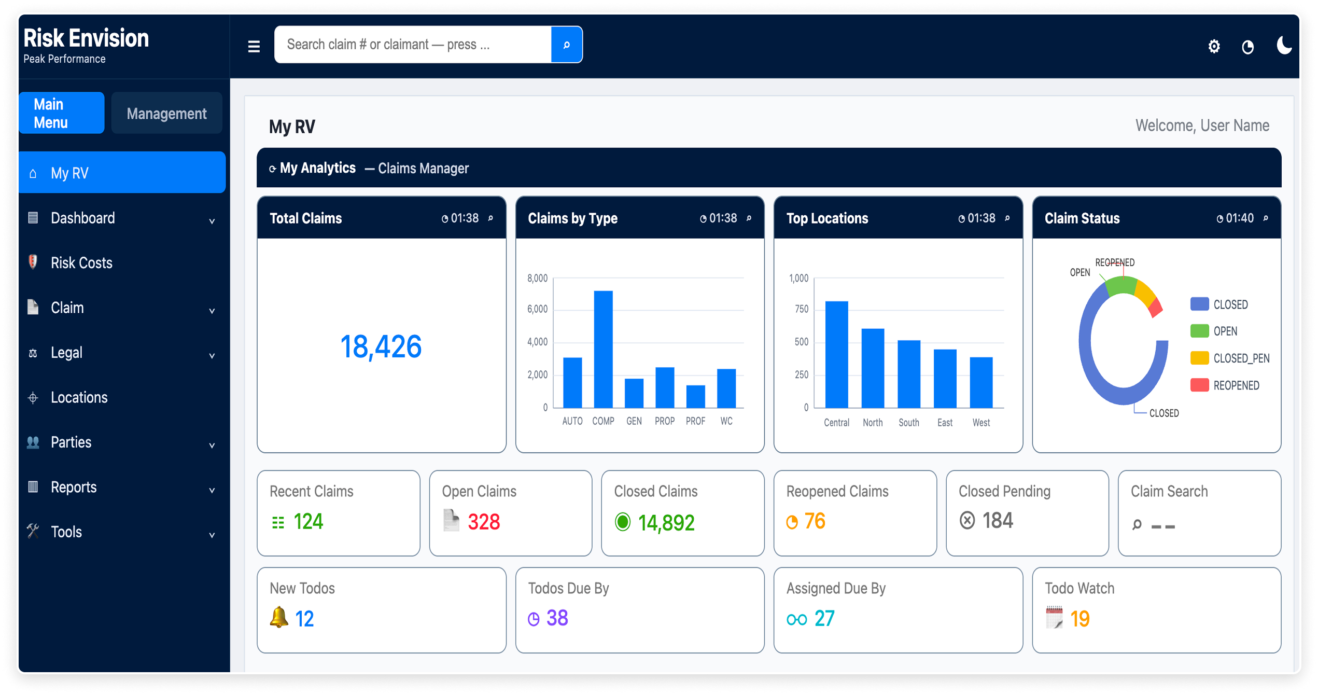The height and width of the screenshot is (695, 1318).
Task: Open the Open Claims 328 card
Action: click(x=511, y=513)
